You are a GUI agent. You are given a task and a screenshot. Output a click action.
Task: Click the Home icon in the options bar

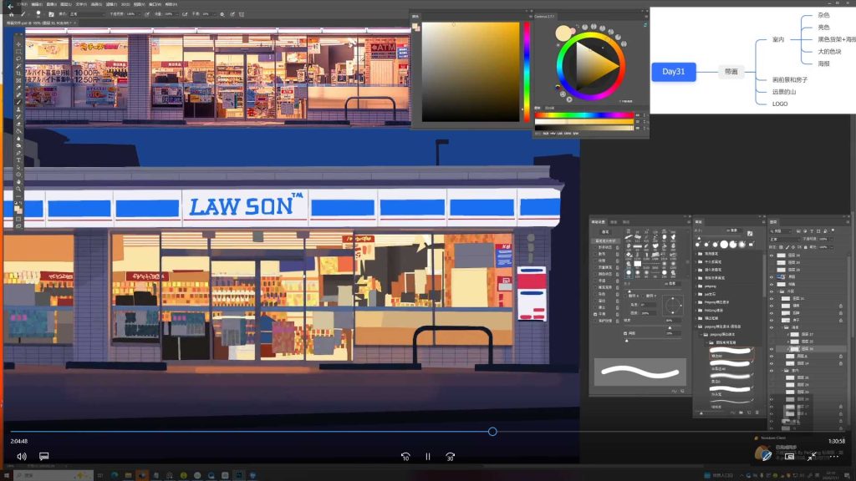(x=11, y=14)
